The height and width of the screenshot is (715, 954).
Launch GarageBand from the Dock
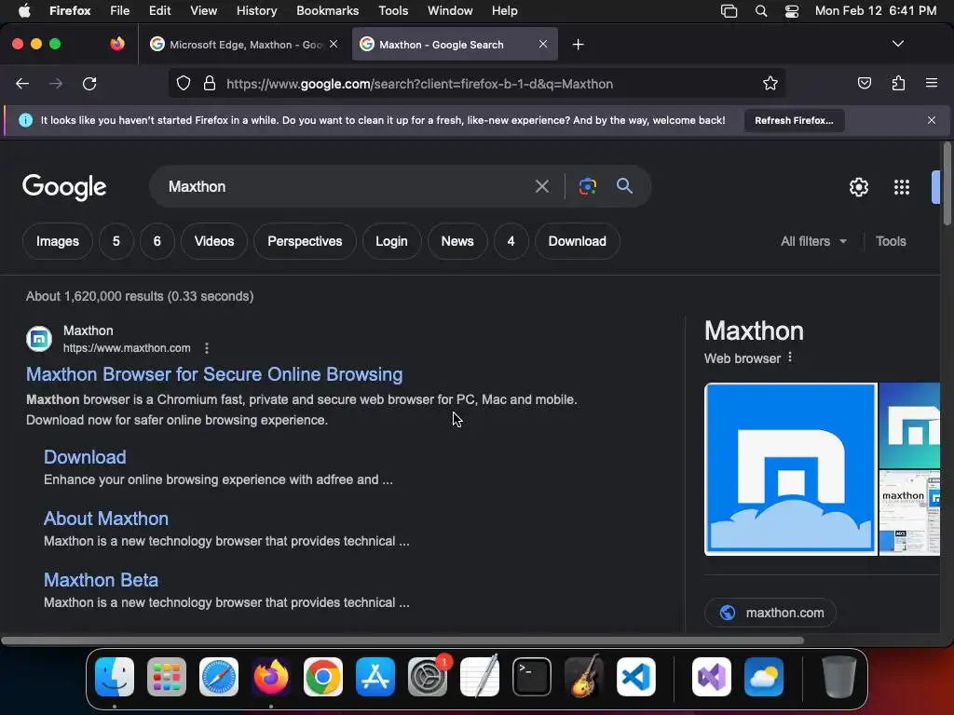(x=584, y=677)
